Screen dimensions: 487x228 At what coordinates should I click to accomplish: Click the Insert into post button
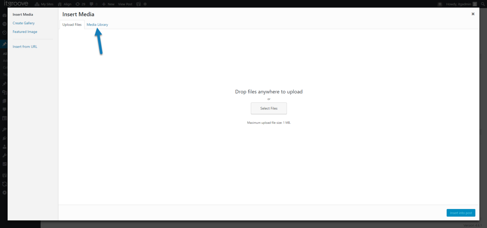[461, 213]
